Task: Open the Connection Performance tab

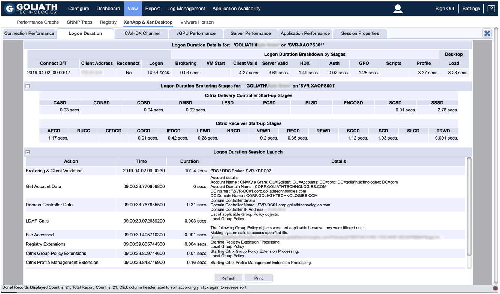Action: [29, 33]
